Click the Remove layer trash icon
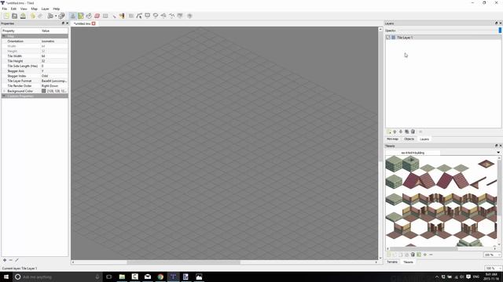The height and width of the screenshot is (282, 503). (x=413, y=132)
